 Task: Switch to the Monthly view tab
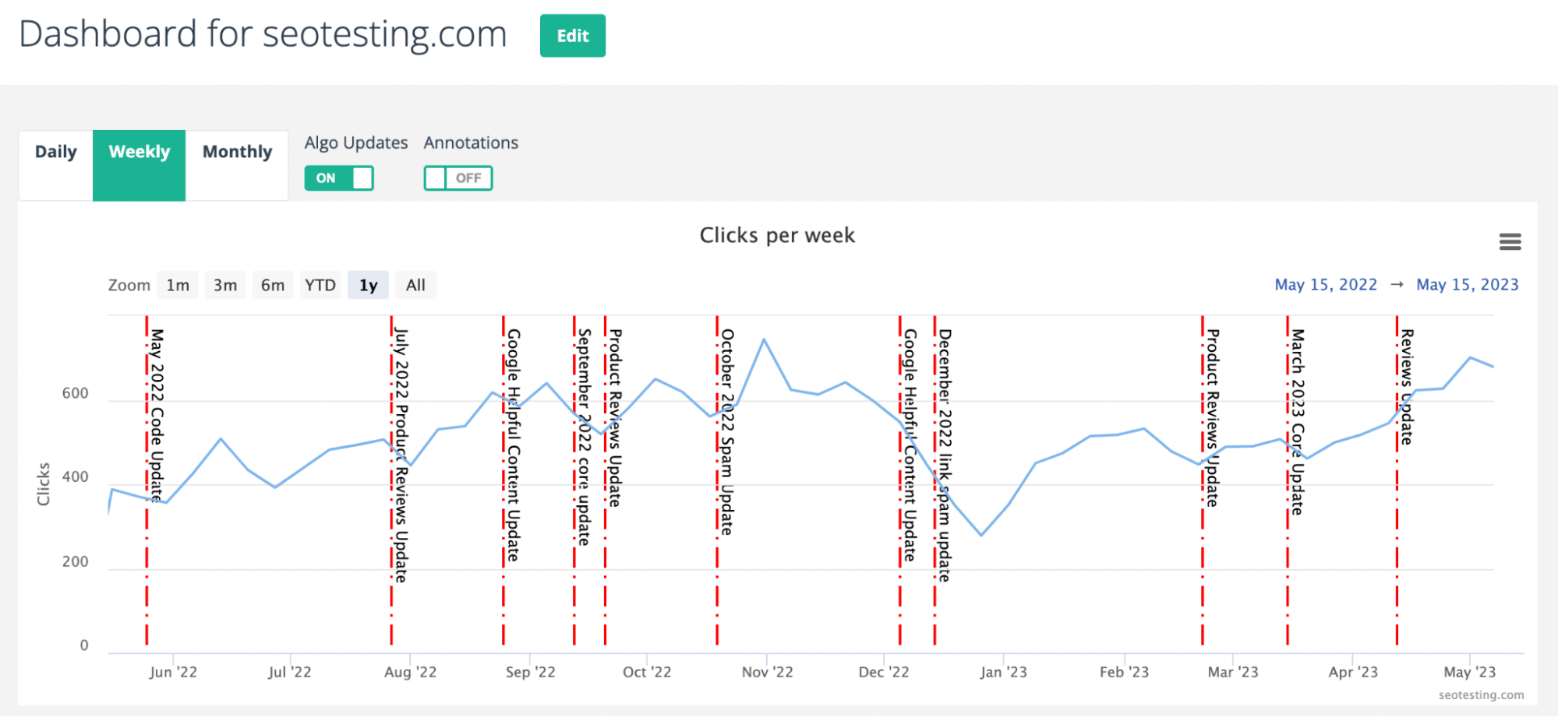[x=237, y=152]
